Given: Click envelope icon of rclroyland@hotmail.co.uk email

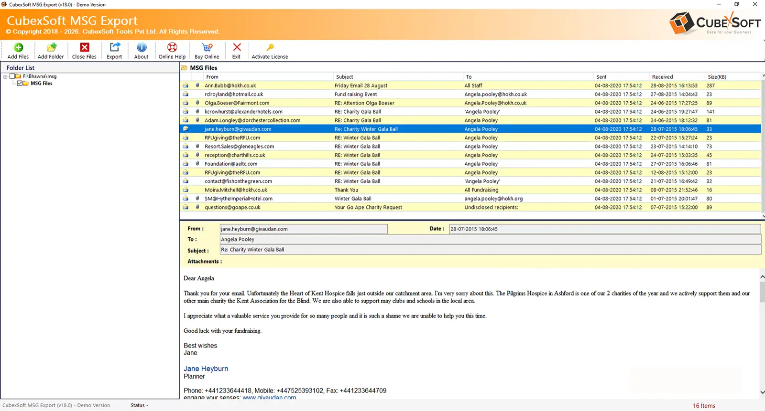Looking at the screenshot, I should coord(186,94).
